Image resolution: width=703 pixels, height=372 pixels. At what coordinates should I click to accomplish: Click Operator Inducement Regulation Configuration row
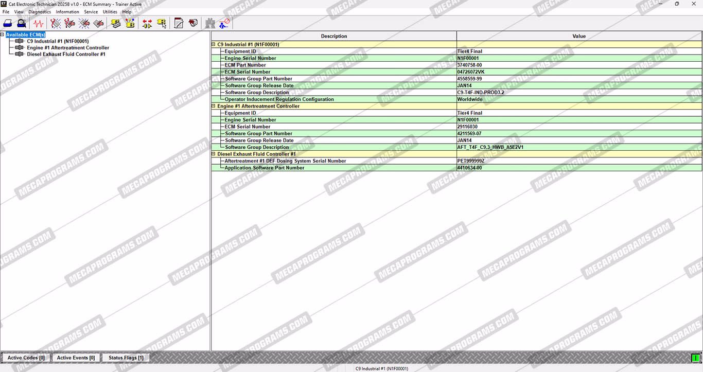pyautogui.click(x=456, y=99)
